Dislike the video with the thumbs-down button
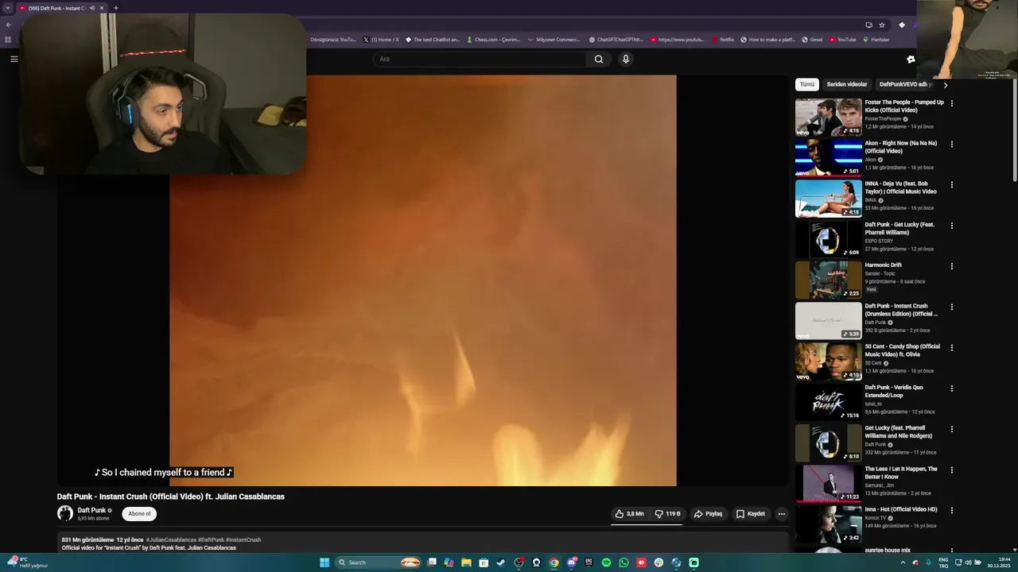The image size is (1018, 572). [x=667, y=514]
